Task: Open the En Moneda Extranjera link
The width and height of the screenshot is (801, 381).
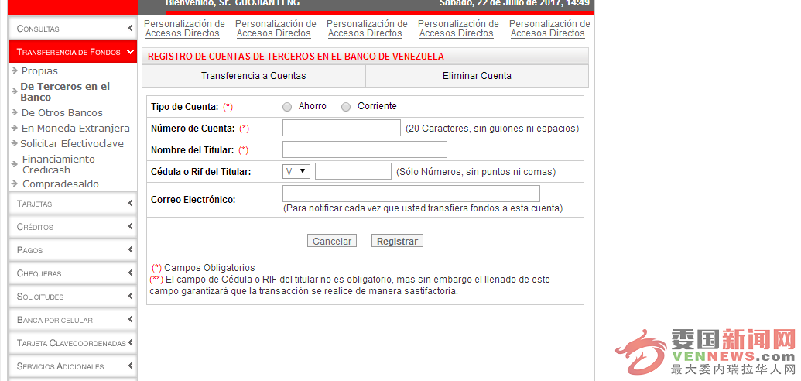Action: [x=76, y=129]
